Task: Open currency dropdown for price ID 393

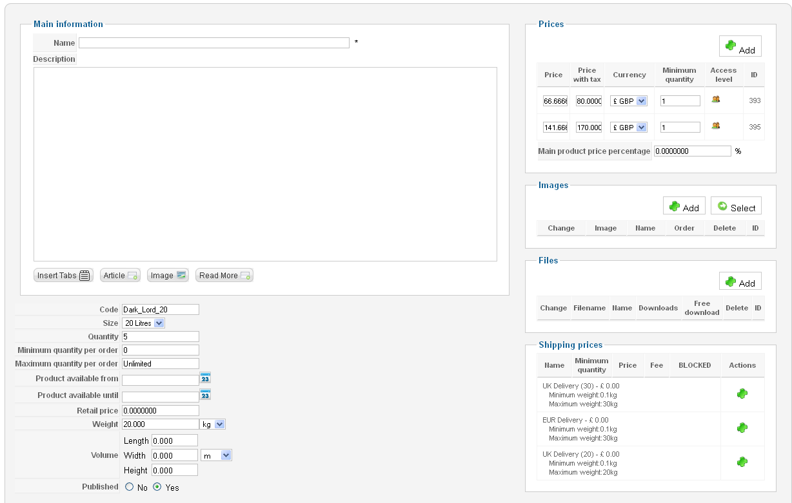Action: [x=629, y=101]
